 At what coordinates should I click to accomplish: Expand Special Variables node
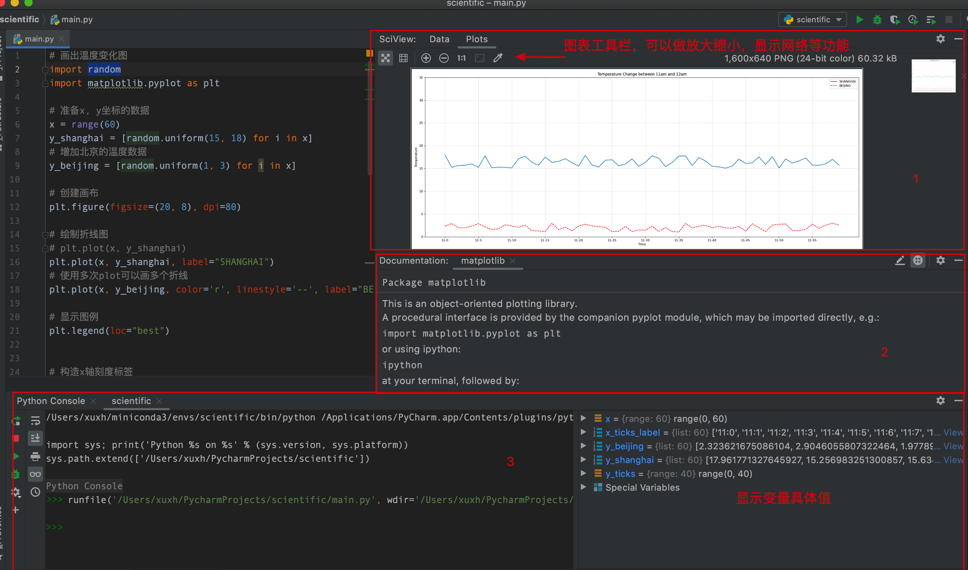coord(583,487)
